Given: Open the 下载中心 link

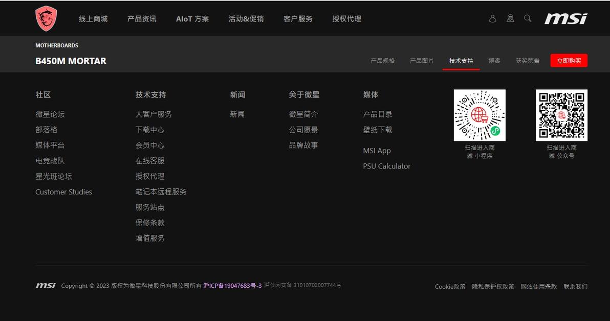Looking at the screenshot, I should point(150,130).
